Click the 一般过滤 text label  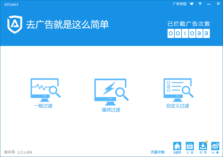pyautogui.click(x=43, y=106)
